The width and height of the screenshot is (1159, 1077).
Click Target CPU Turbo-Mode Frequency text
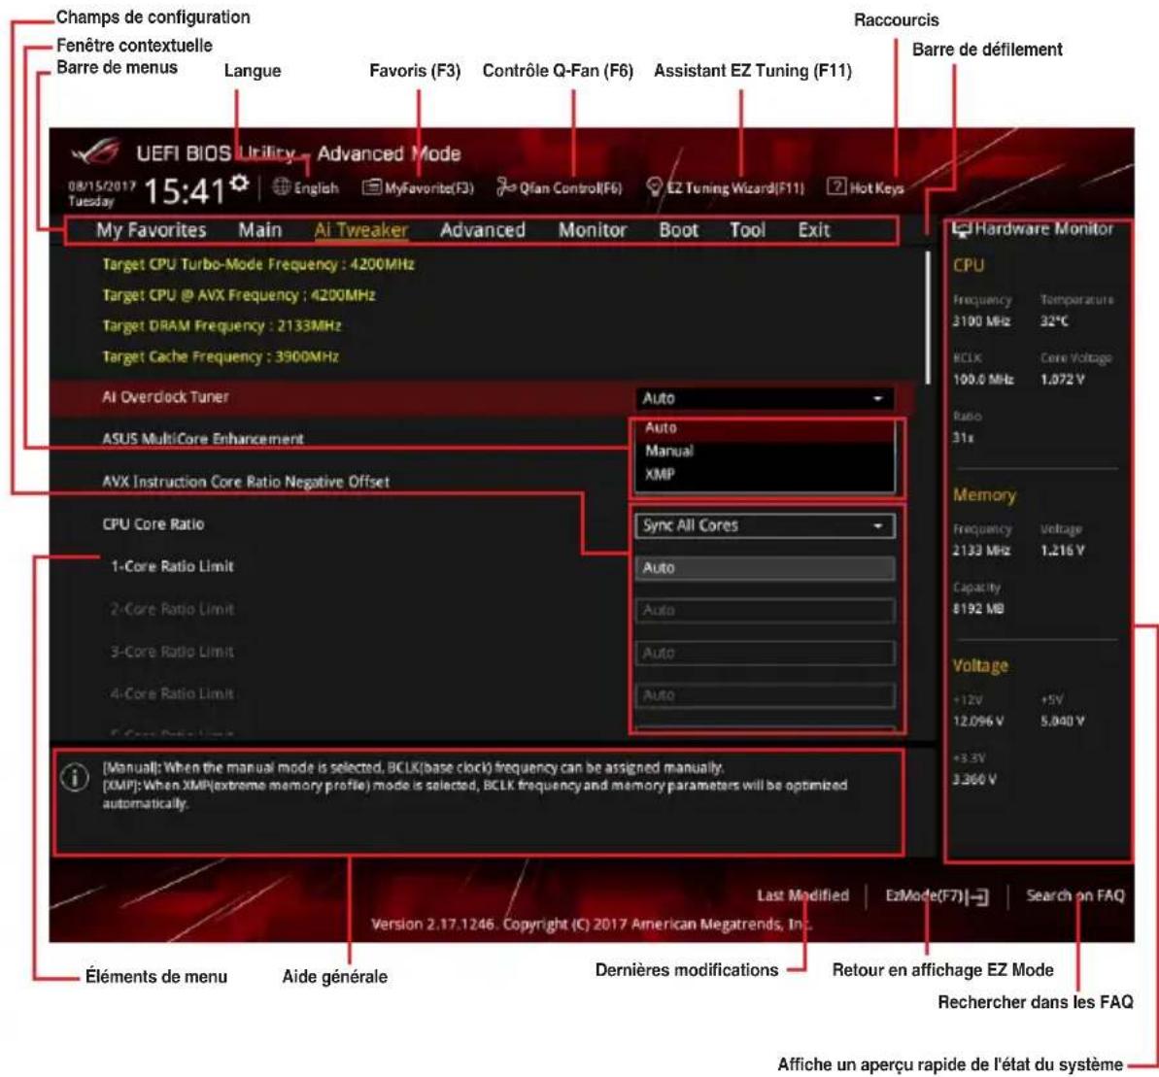pyautogui.click(x=258, y=264)
